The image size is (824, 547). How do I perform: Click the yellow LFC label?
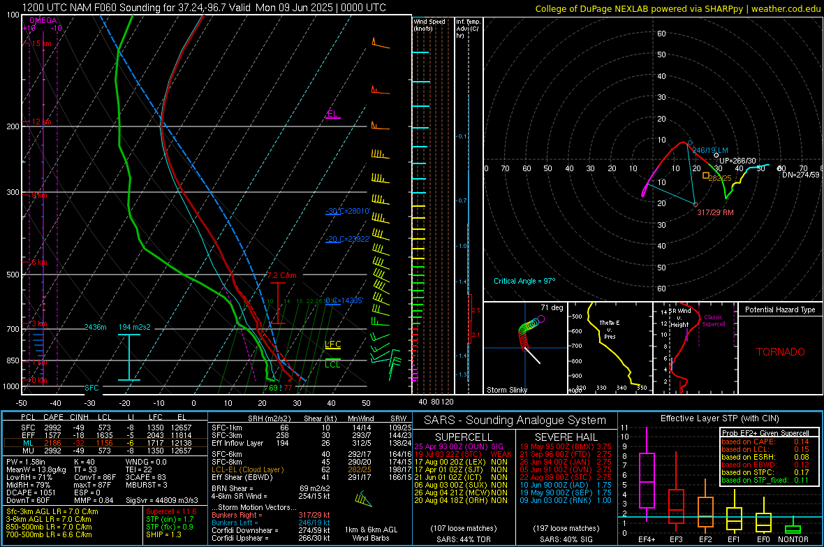tap(333, 344)
